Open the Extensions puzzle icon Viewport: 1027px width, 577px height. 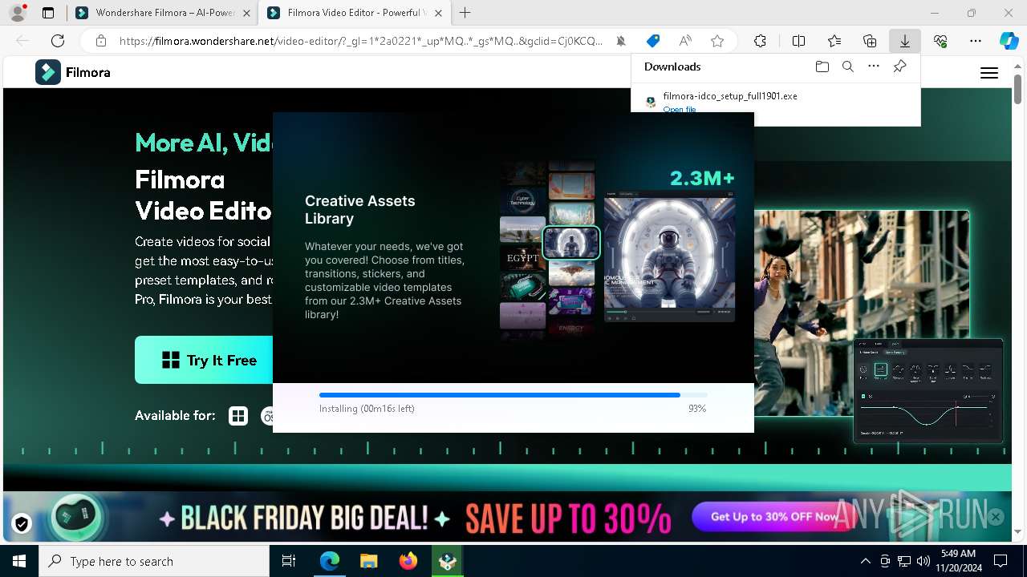pyautogui.click(x=760, y=41)
